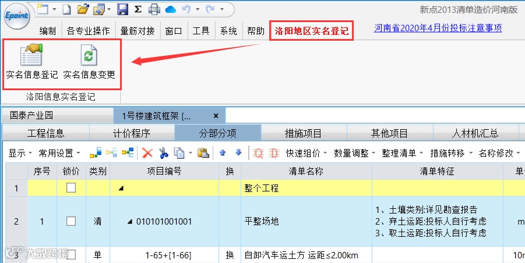Click the blue cloud icon
This screenshot has height=263, width=525.
point(170,10)
